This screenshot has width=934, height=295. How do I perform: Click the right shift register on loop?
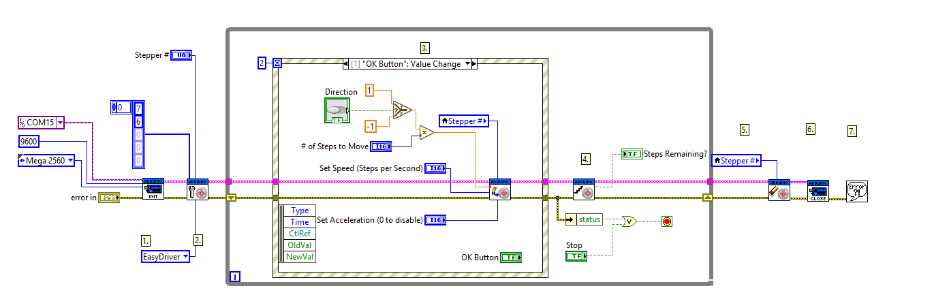pos(709,198)
